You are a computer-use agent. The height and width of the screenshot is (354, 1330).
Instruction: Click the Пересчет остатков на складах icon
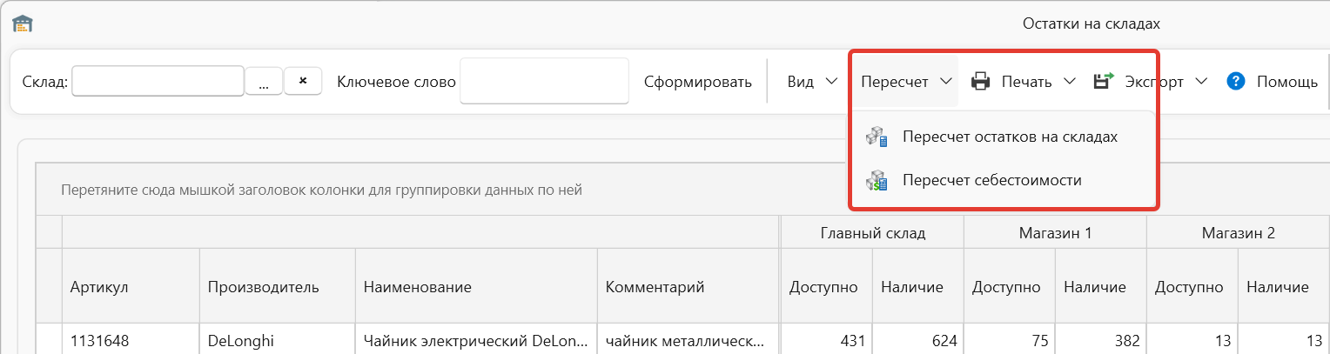(x=876, y=137)
